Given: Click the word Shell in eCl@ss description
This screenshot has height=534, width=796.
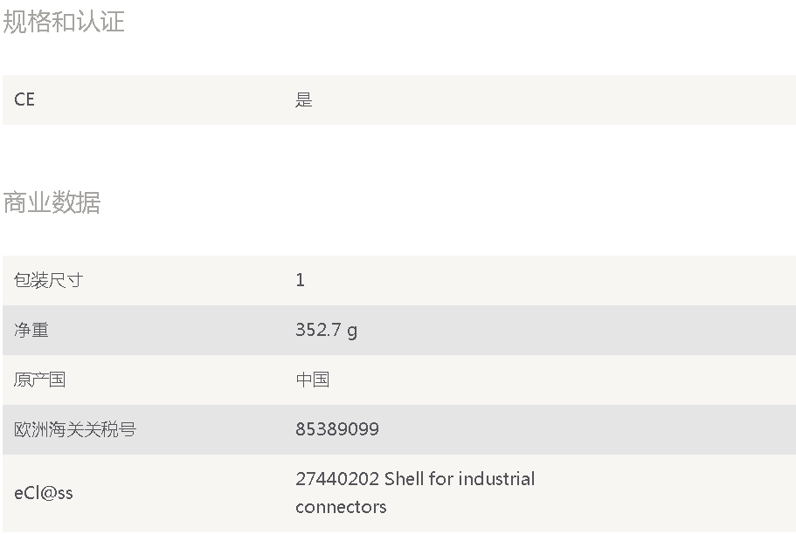Looking at the screenshot, I should coord(404,479).
